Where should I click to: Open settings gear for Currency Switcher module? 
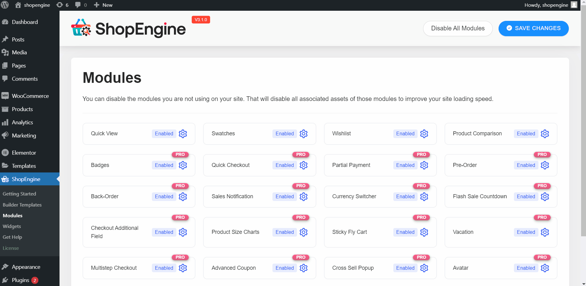(424, 196)
